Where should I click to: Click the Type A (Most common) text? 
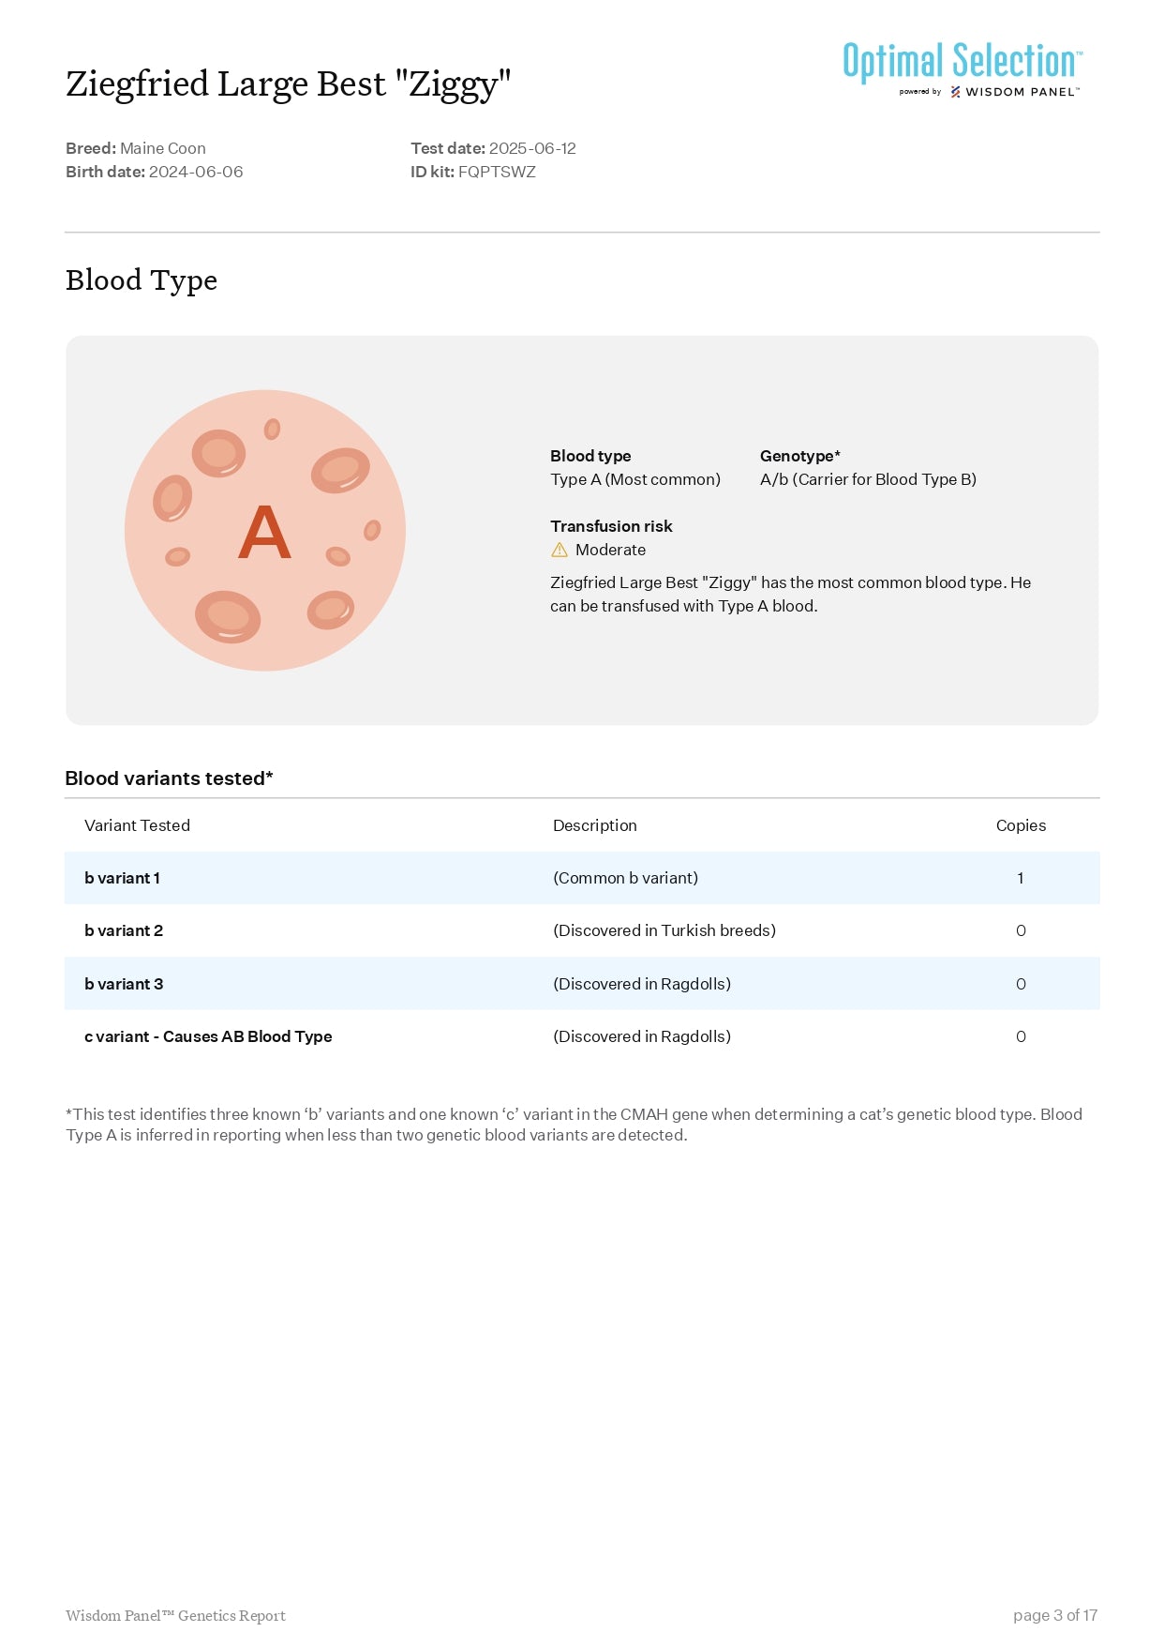[x=635, y=479]
